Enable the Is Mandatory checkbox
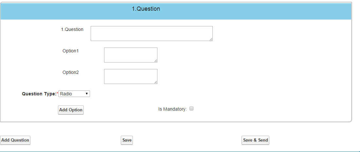 click(192, 109)
